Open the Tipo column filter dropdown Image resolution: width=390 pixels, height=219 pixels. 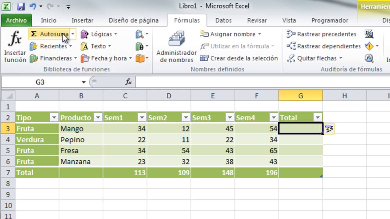[x=54, y=118]
